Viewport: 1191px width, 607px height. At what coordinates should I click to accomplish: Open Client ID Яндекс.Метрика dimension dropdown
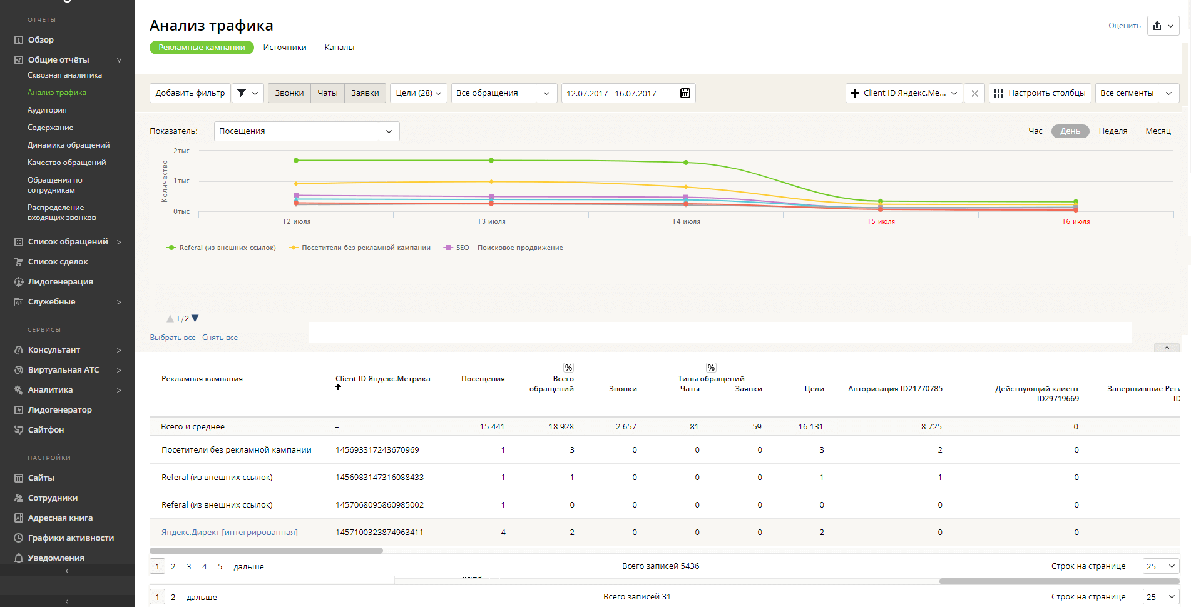pos(904,93)
